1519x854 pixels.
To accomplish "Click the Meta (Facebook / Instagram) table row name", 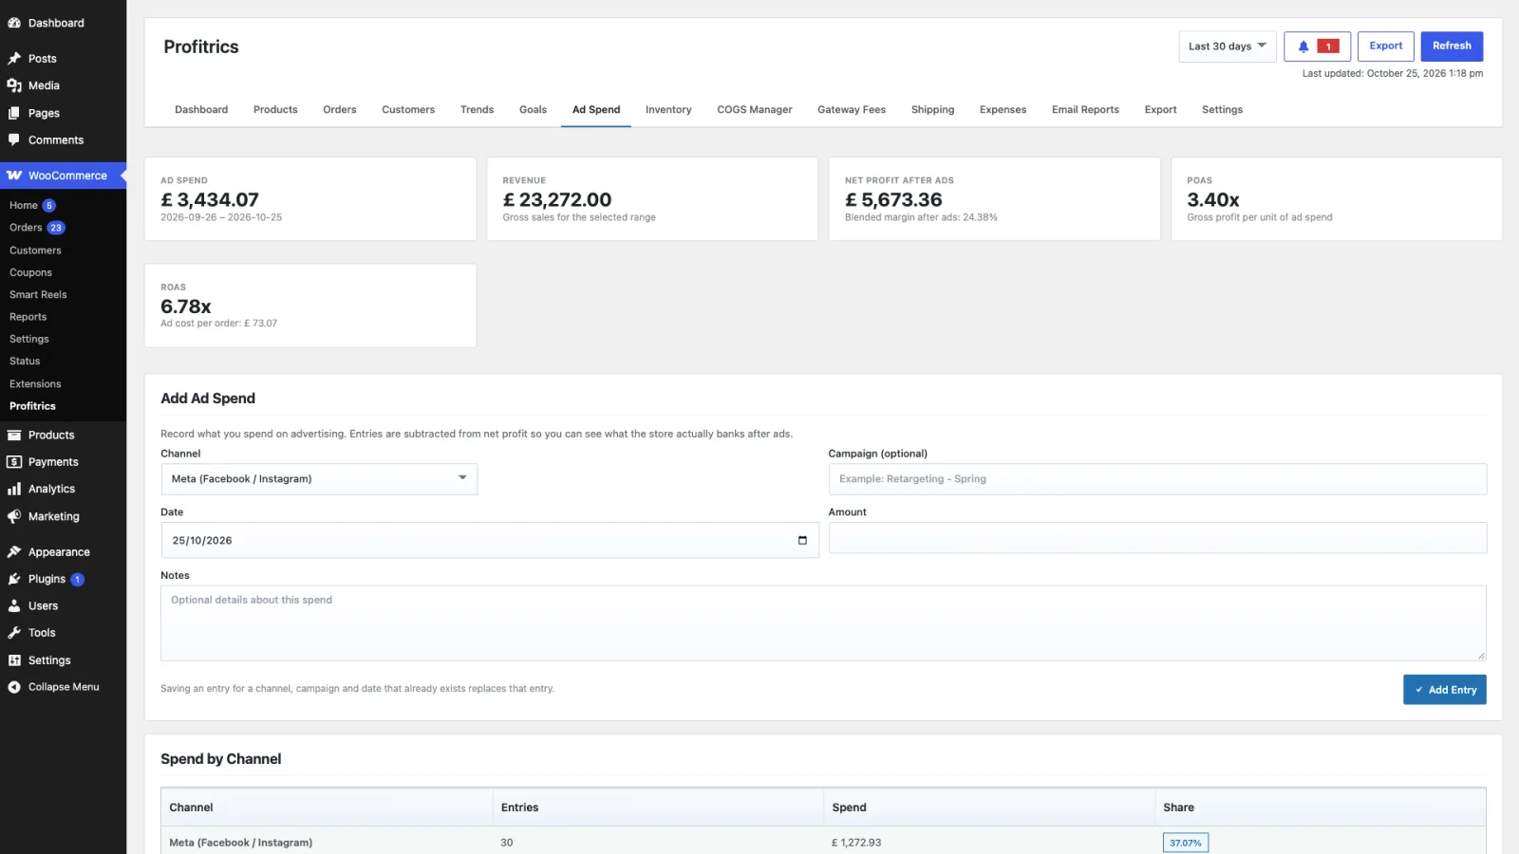I will click(241, 843).
